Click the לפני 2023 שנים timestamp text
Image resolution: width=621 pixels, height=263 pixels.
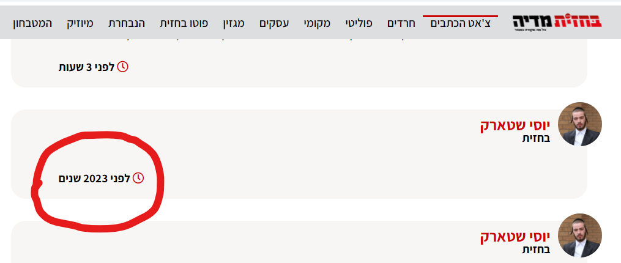(x=94, y=179)
